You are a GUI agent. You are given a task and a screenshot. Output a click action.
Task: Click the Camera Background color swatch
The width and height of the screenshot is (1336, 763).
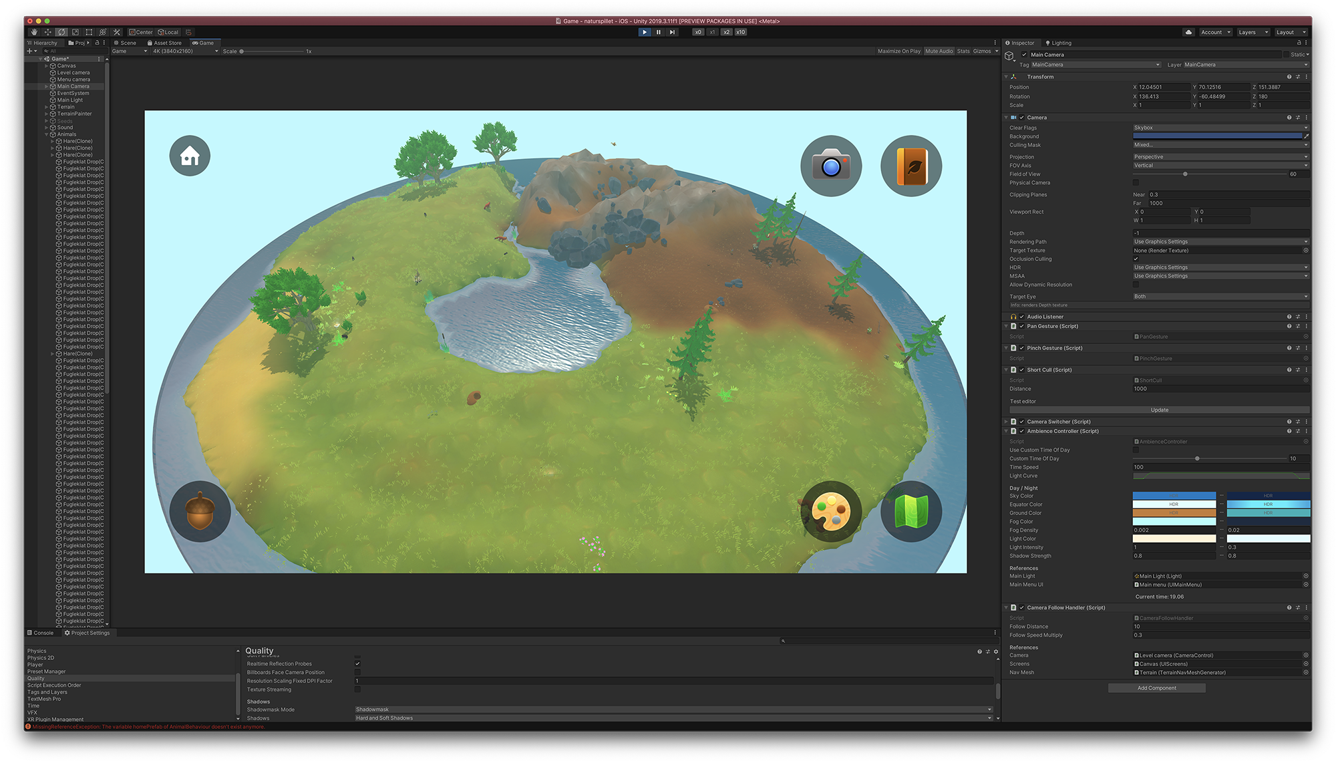click(x=1217, y=136)
